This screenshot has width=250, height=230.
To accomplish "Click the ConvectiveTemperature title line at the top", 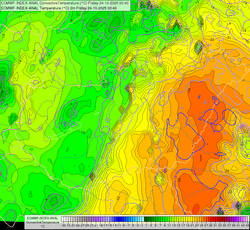I will (x=65, y=3).
